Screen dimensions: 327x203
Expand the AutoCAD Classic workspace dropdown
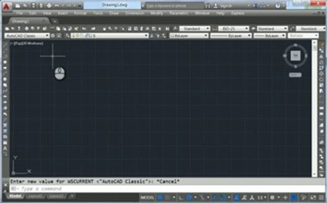tap(27, 36)
